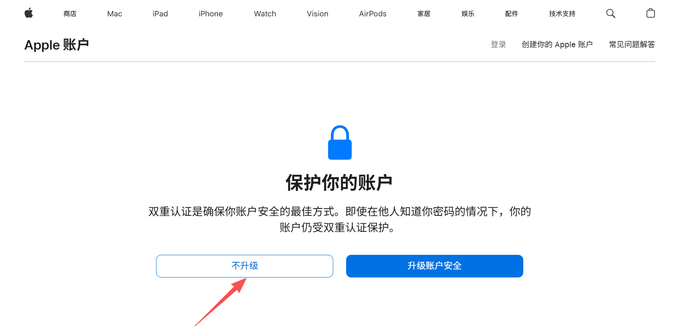The width and height of the screenshot is (686, 336).
Task: Click the 升级账户安全 button
Action: (x=435, y=266)
